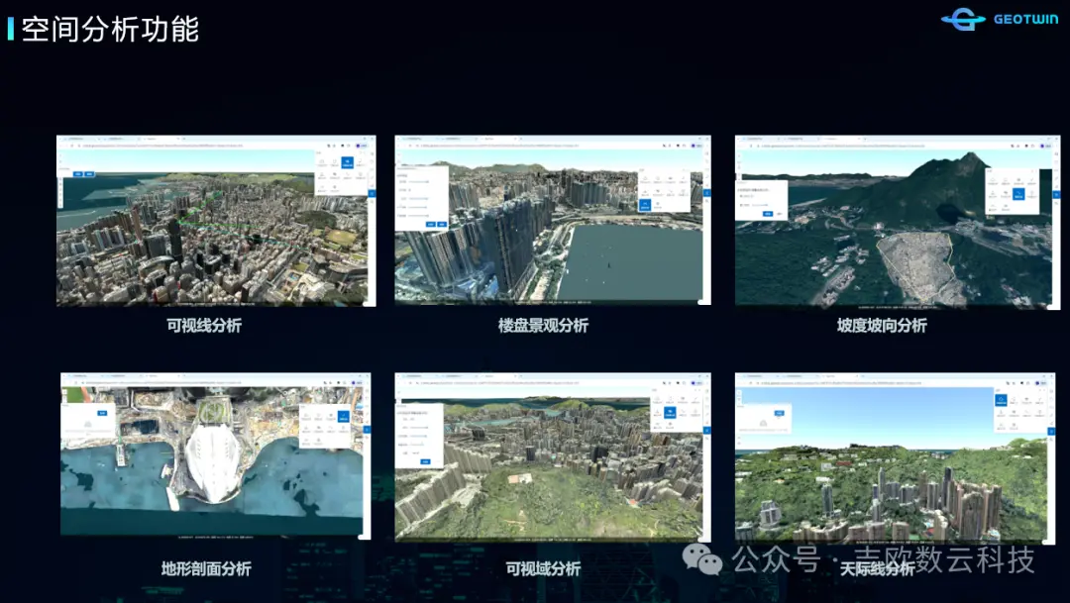Select highlighted blue tool in 地形剖面分析 screenshot panel
1070x603 pixels.
point(343,417)
